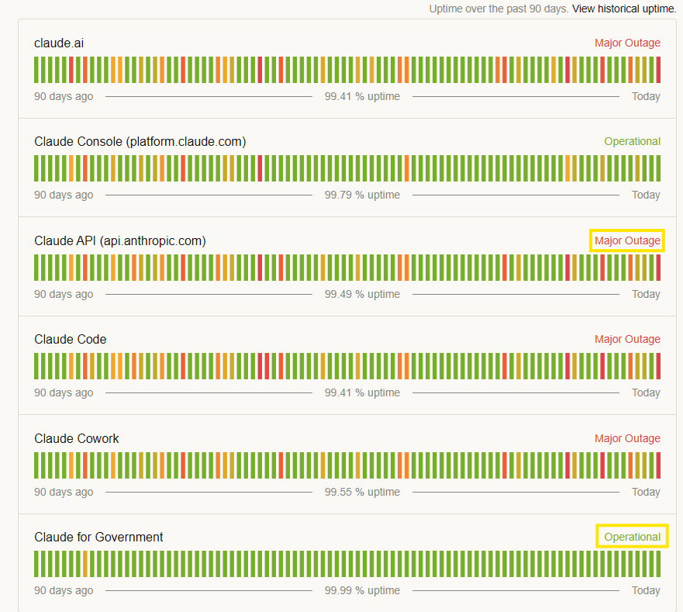The image size is (683, 612).
Task: Click Operational status for Claude for Government
Action: pyautogui.click(x=632, y=537)
